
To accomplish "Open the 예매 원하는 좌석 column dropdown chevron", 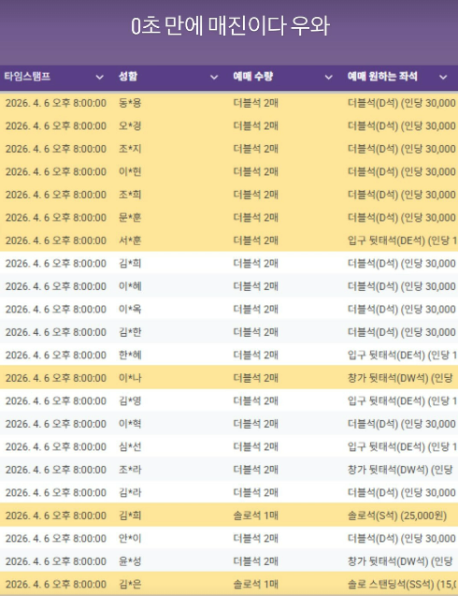I will click(x=443, y=77).
